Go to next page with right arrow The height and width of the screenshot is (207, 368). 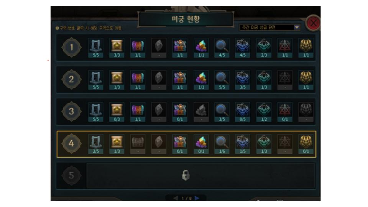(197, 198)
